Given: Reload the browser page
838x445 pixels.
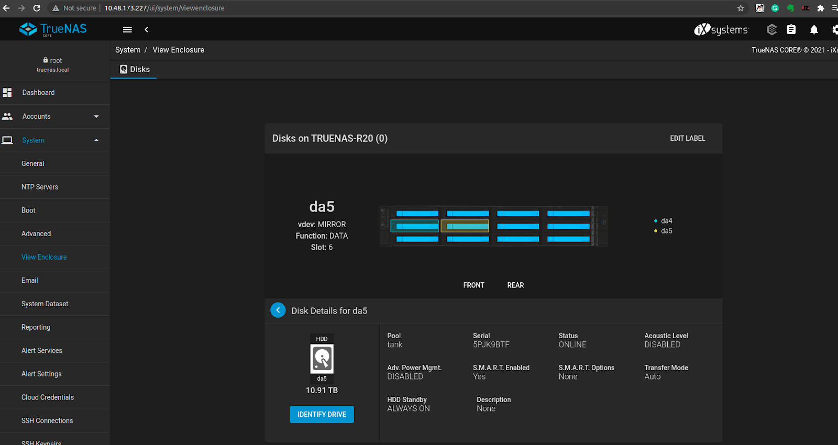Looking at the screenshot, I should click(37, 8).
